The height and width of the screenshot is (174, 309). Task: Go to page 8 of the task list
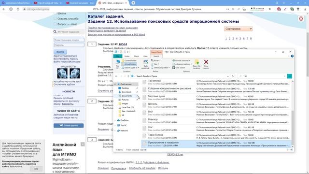click(x=251, y=39)
